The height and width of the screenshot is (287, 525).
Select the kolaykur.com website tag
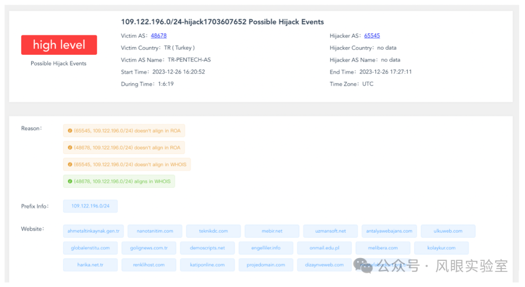tap(441, 248)
